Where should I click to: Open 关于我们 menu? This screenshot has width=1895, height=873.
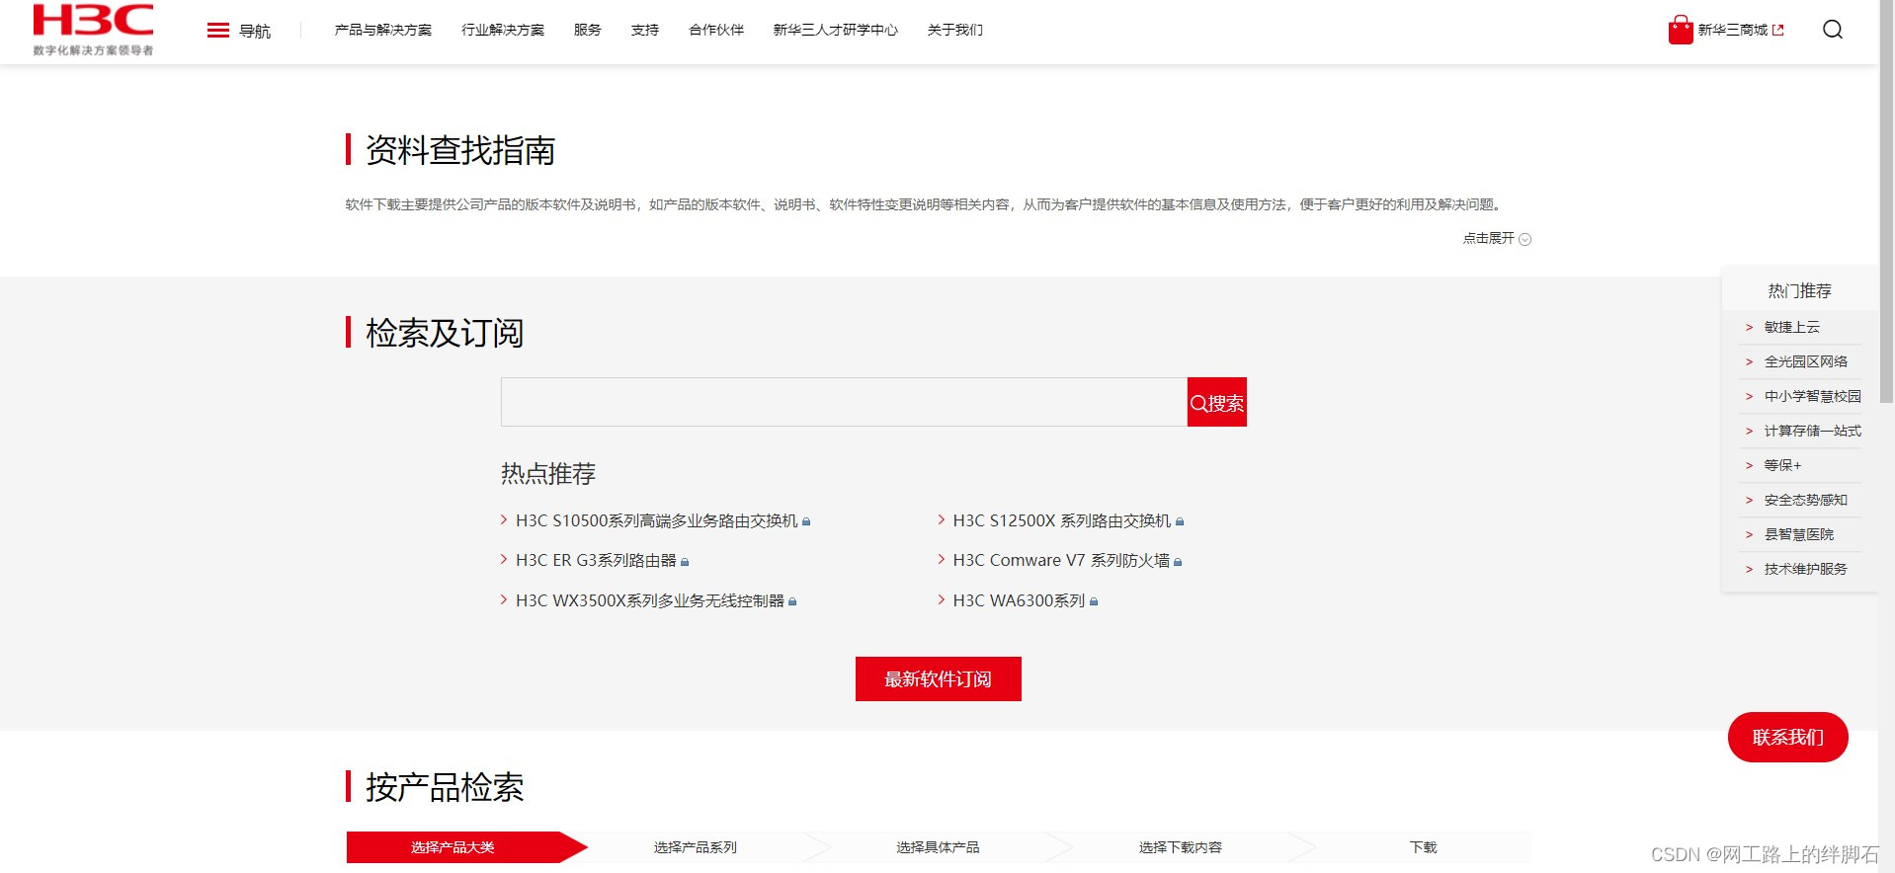955,31
